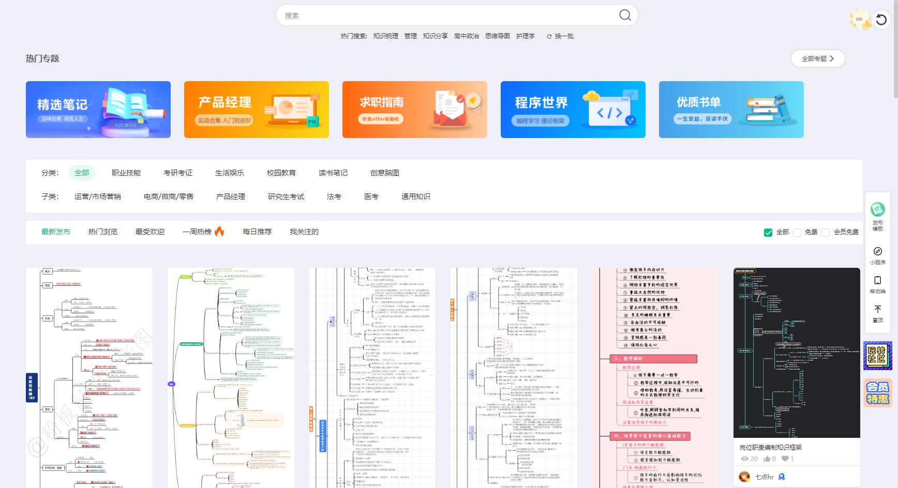Switch to the 热门浏览 tab
The image size is (898, 488).
pyautogui.click(x=102, y=232)
